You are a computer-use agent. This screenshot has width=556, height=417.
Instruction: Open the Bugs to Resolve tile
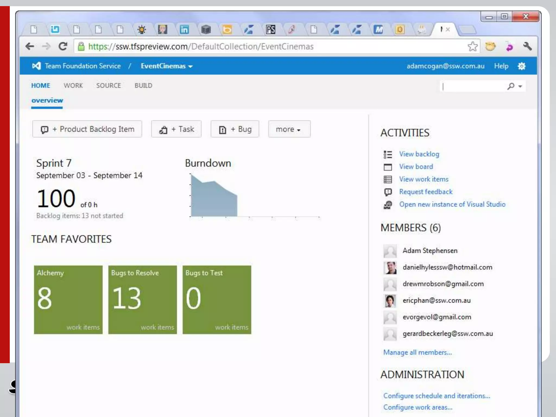(143, 299)
